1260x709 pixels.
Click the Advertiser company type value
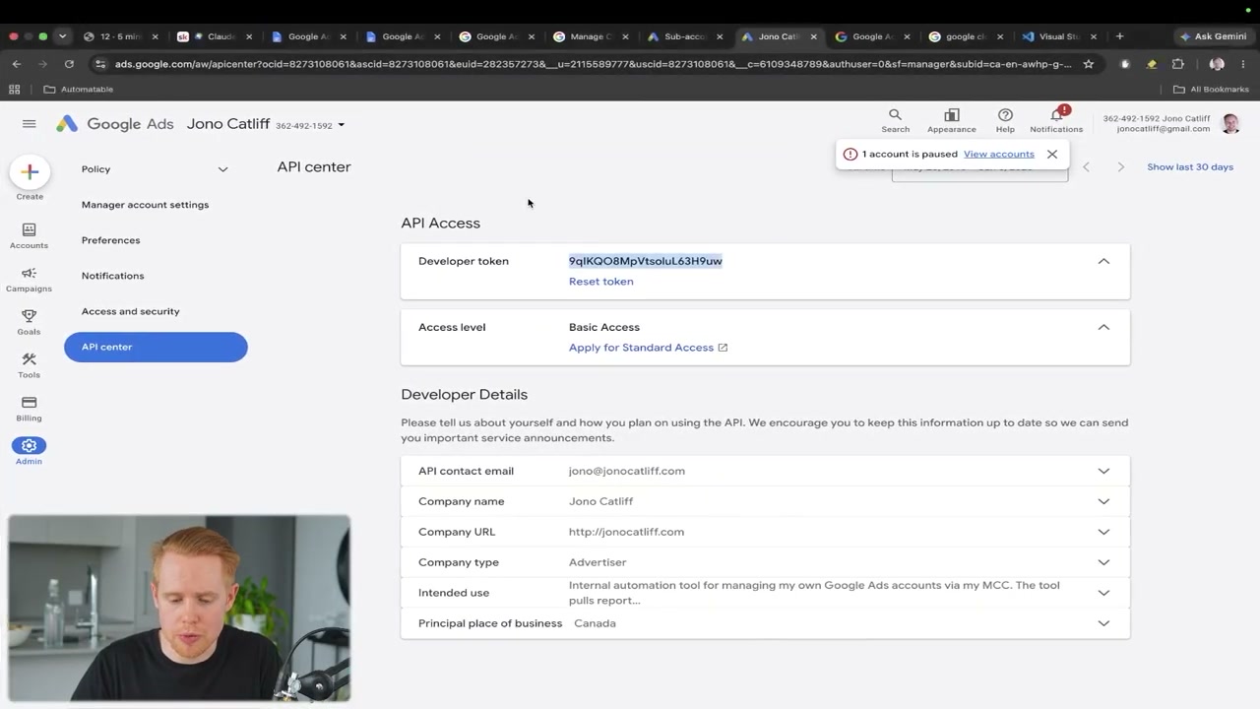598,562
